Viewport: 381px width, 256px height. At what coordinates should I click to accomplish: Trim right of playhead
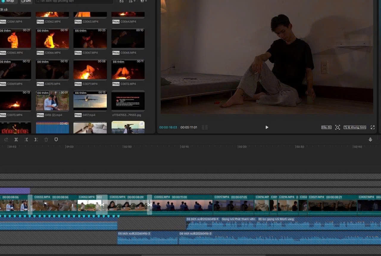coord(36,139)
